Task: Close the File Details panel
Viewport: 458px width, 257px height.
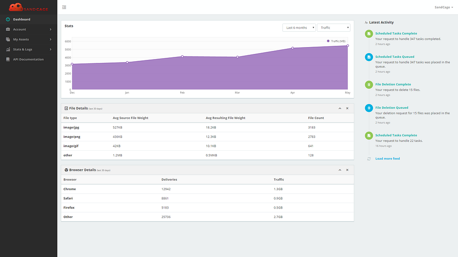Action: [x=347, y=108]
